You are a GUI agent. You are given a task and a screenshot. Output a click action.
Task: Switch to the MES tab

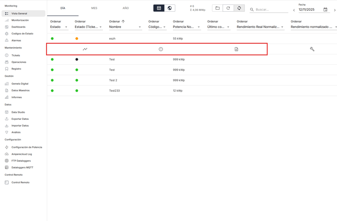point(94,8)
